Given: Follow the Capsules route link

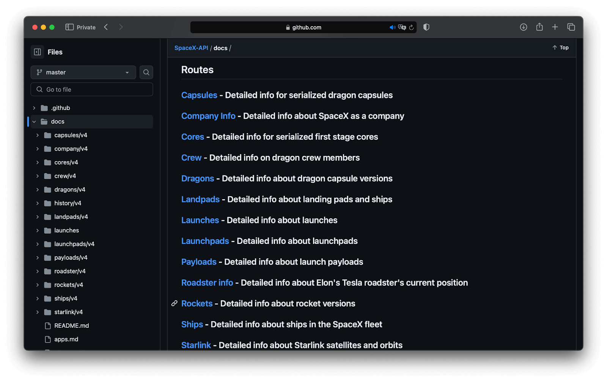Looking at the screenshot, I should coord(199,95).
